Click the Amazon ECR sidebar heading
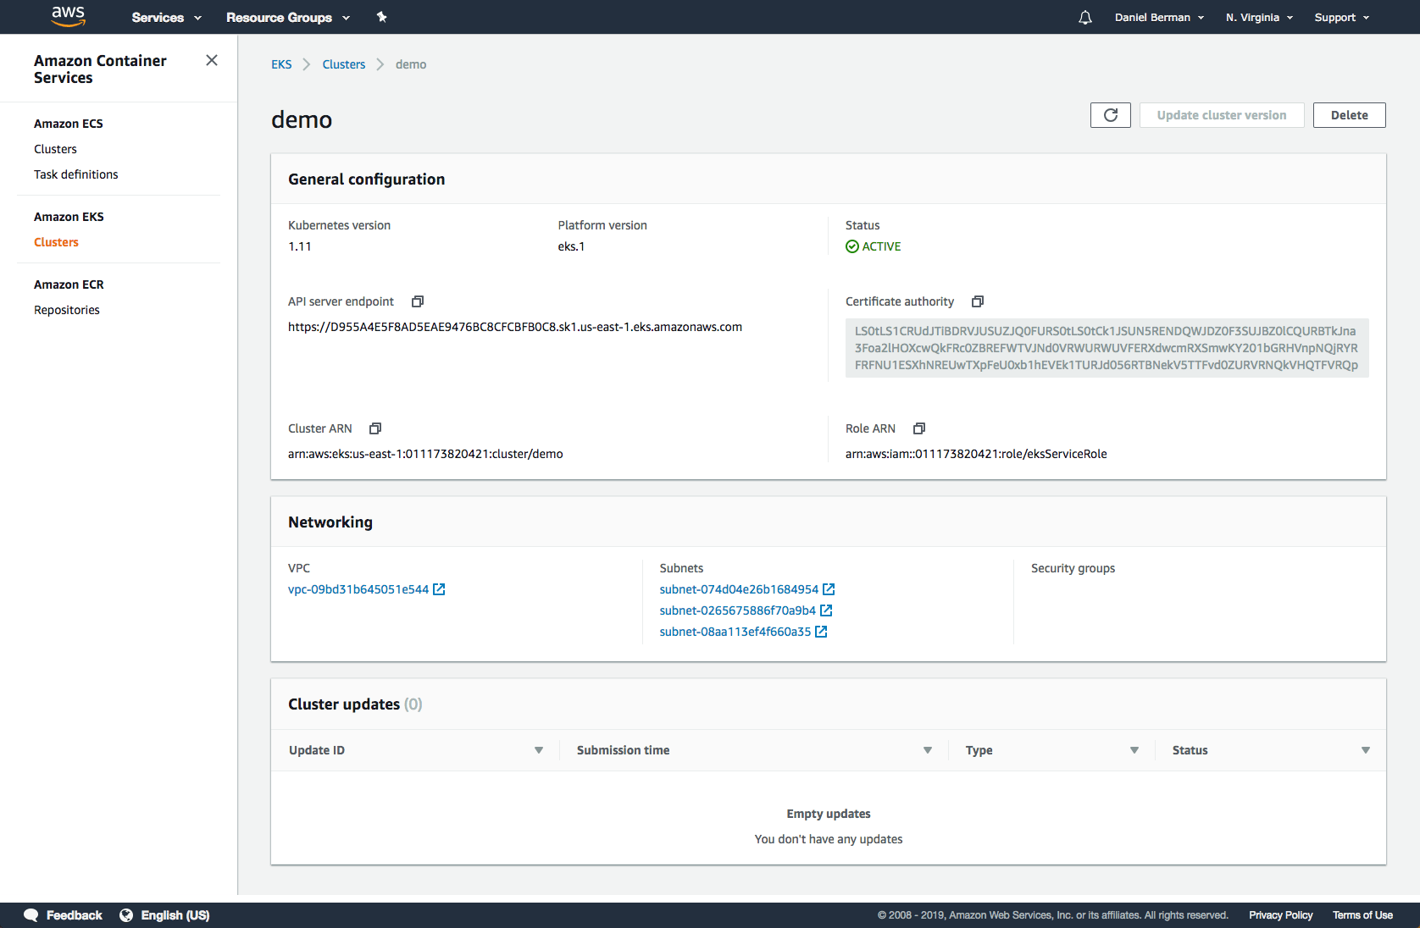This screenshot has width=1420, height=928. coord(69,284)
